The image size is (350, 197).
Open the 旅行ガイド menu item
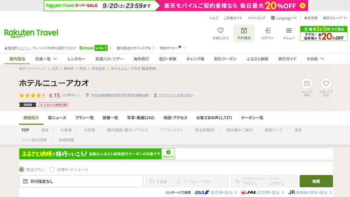click(x=287, y=59)
